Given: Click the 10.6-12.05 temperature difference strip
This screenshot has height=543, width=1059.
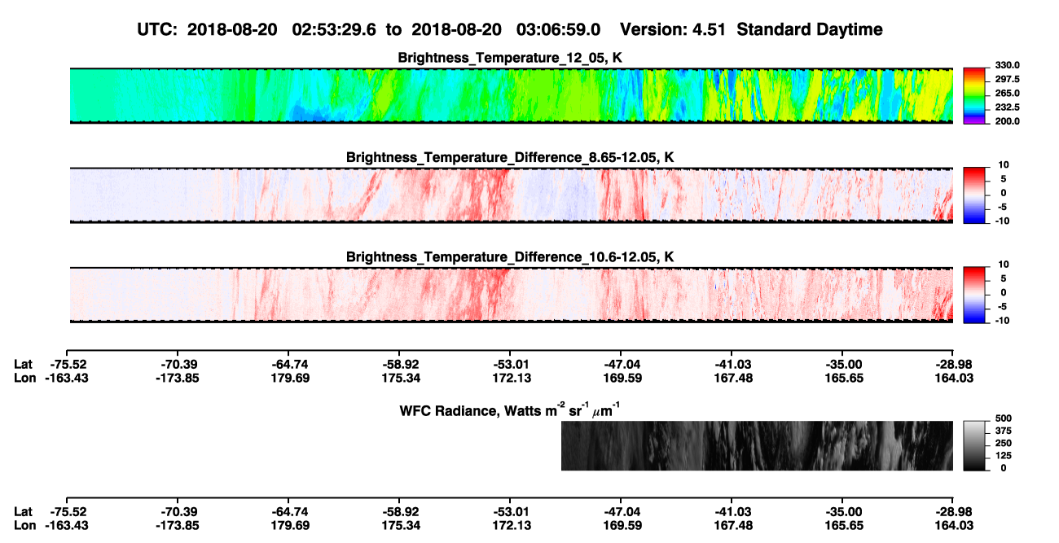Looking at the screenshot, I should (512, 295).
